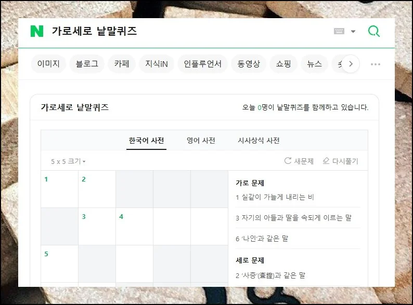Select crossword cell numbered 1
Screen dimensions: 413x305
click(x=59, y=189)
